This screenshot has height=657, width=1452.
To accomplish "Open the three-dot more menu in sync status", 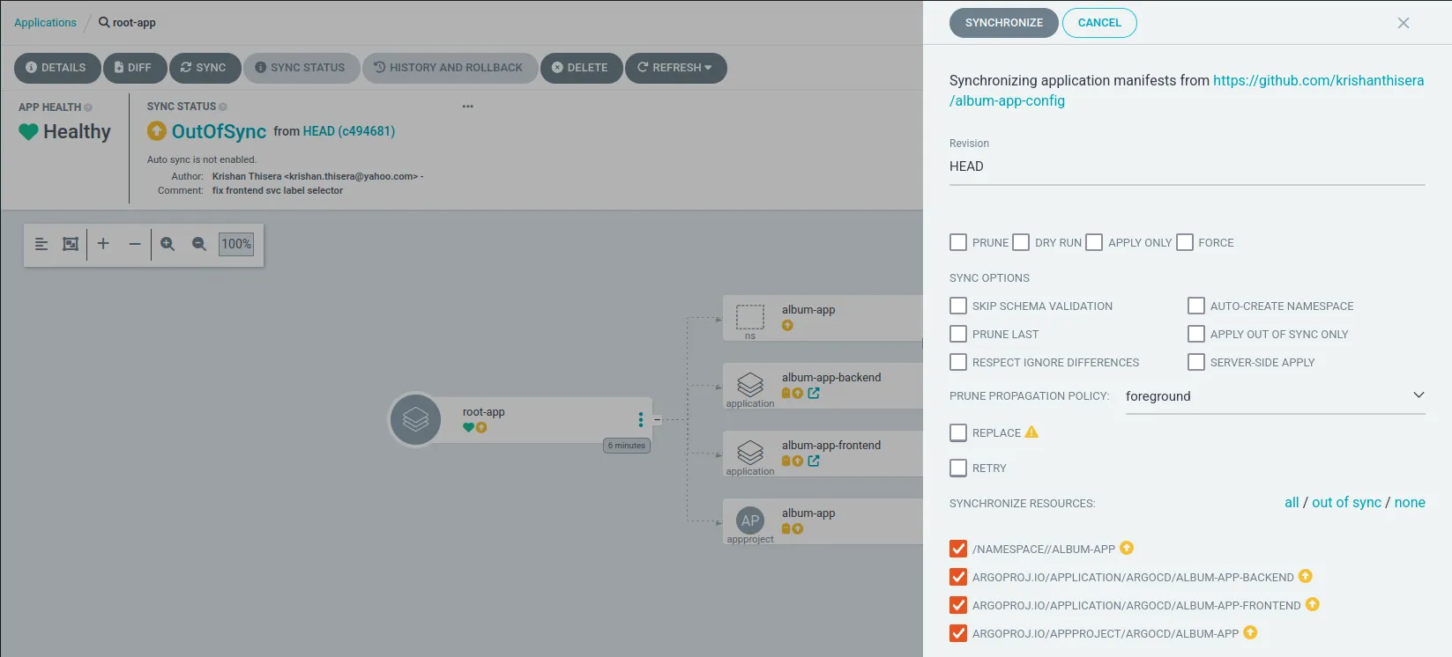I will (x=467, y=107).
